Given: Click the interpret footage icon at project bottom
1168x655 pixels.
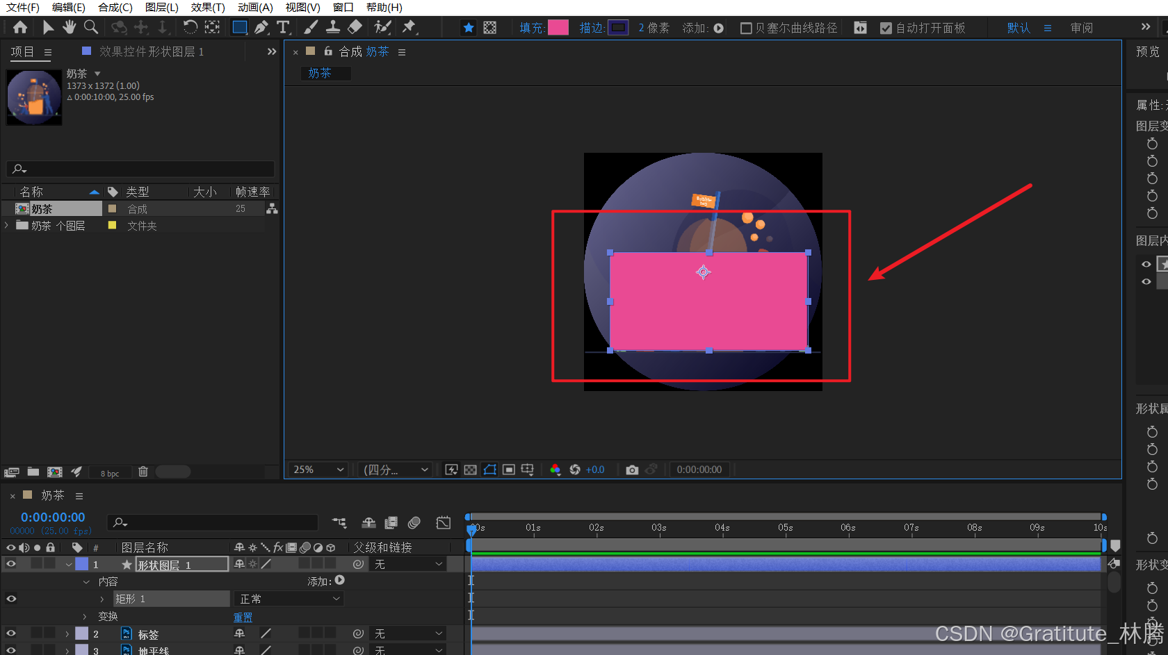Looking at the screenshot, I should (x=11, y=472).
